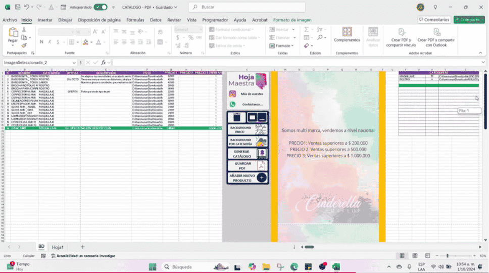Click the Comentarios button
The image size is (489, 273).
pyautogui.click(x=434, y=20)
